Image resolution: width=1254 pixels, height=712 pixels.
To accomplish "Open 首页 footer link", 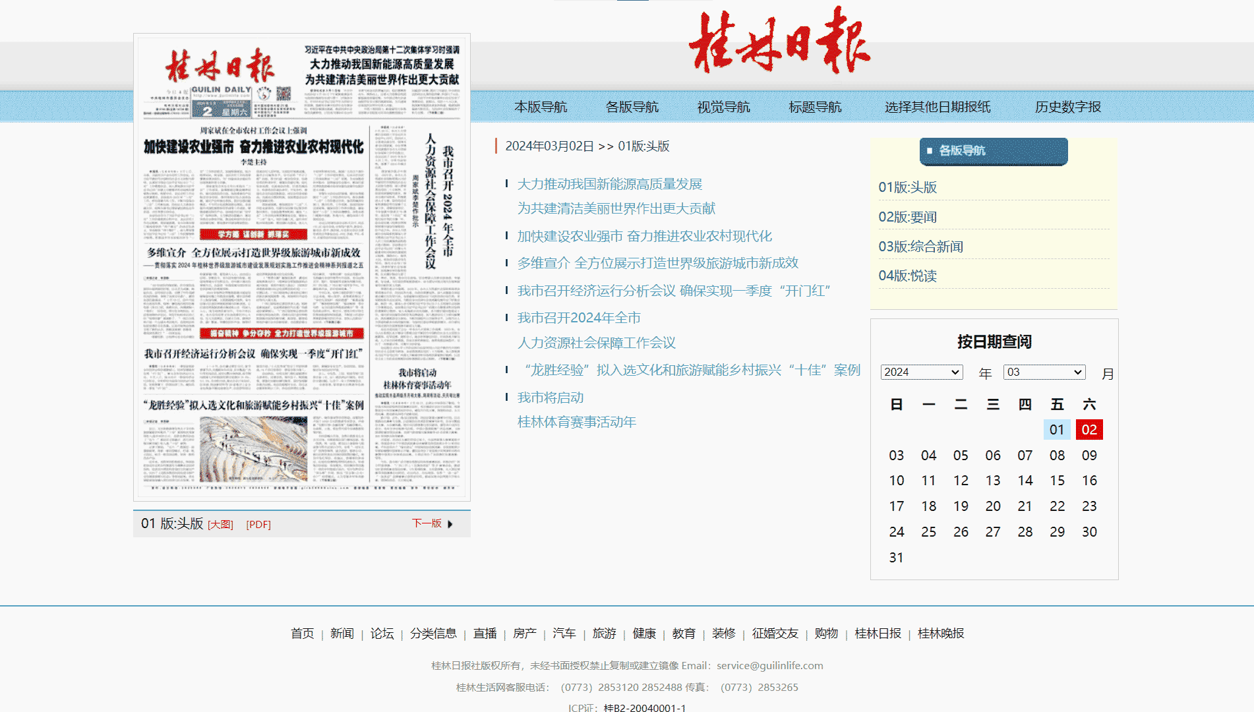I will 303,634.
